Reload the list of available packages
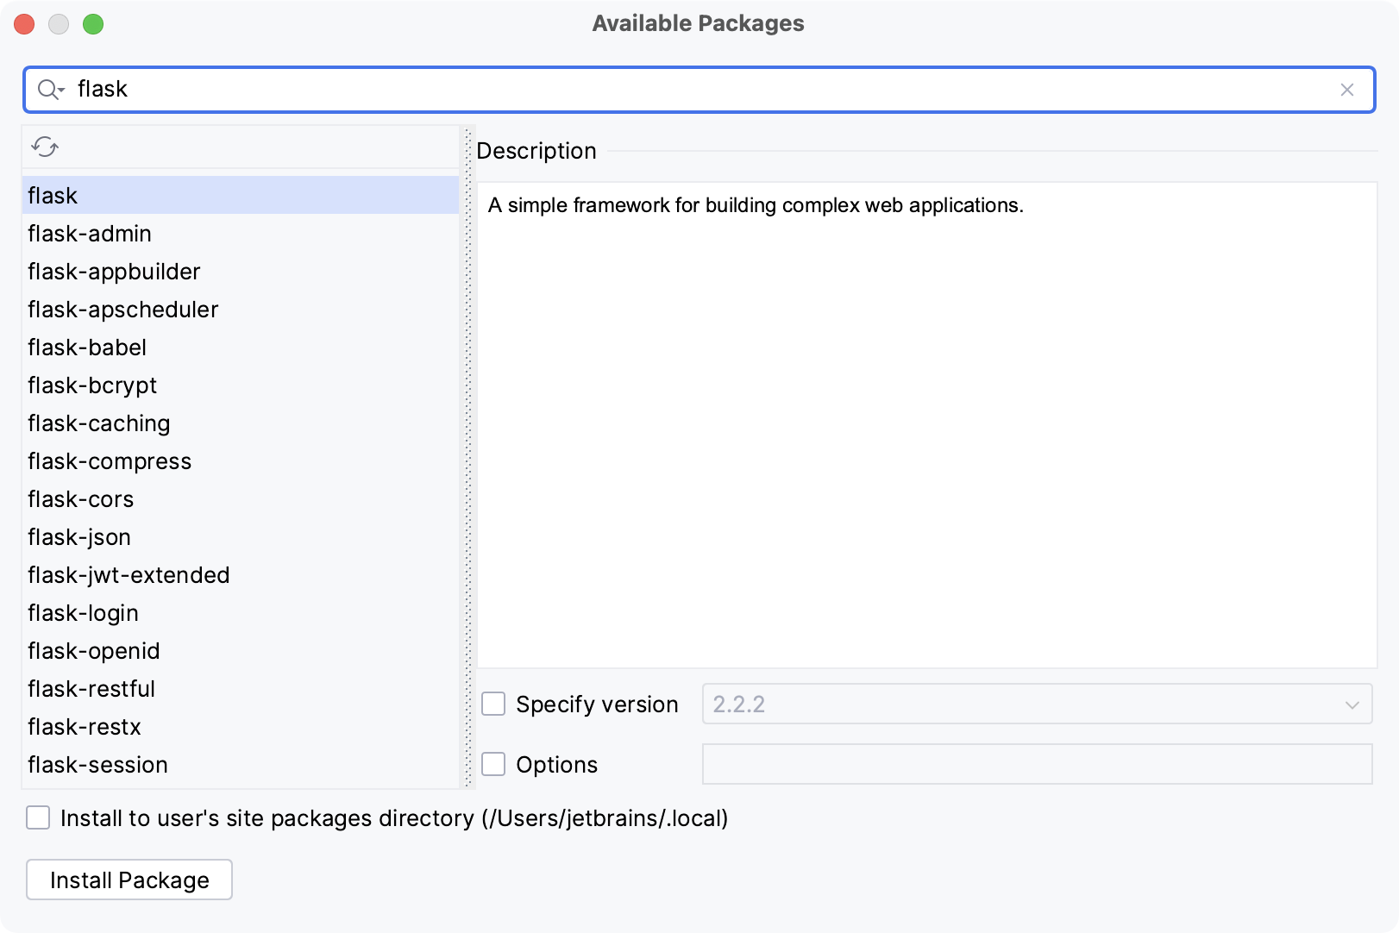Viewport: 1399px width, 933px height. [44, 147]
